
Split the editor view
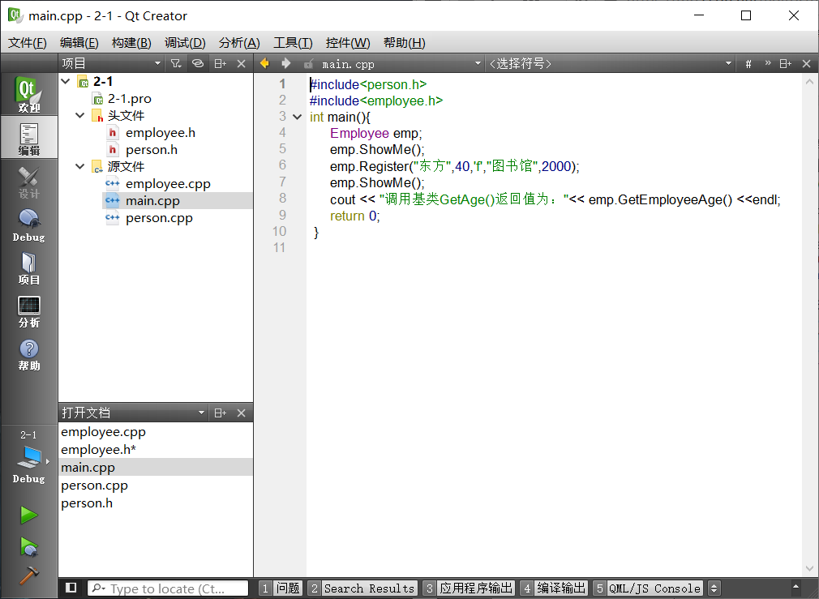point(786,64)
